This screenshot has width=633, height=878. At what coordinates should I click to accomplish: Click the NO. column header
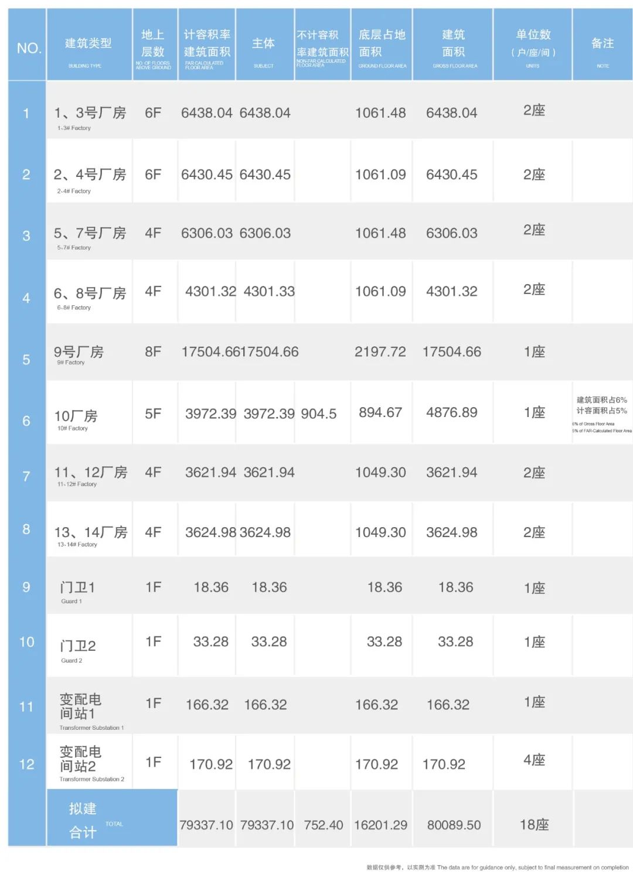(27, 45)
